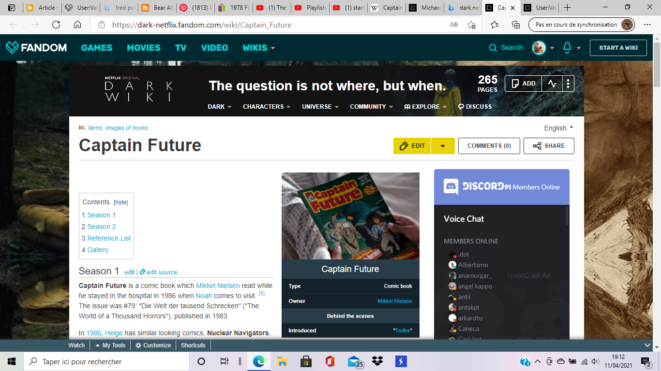Jump to Reference List in contents
The height and width of the screenshot is (371, 661).
coord(109,238)
